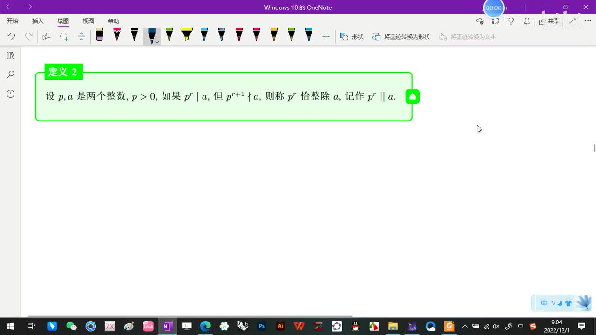Pick the galaxy-patterned pen
This screenshot has height=335, width=596.
222,35
